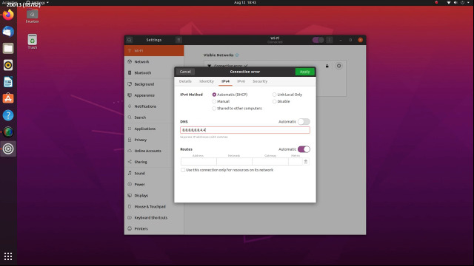Click the search icon in Settings header
The width and height of the screenshot is (474, 266).
coord(130,40)
